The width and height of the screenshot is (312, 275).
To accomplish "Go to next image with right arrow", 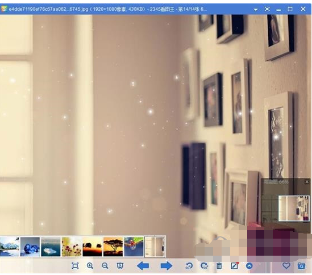I will click(167, 266).
